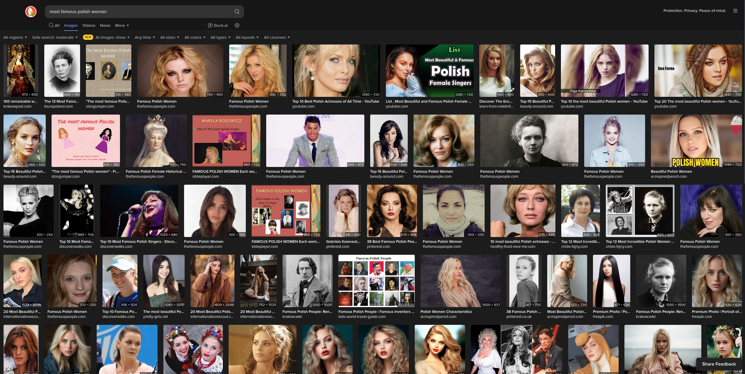The image size is (745, 374).
Task: Click the Share Feedback button
Action: tap(719, 364)
